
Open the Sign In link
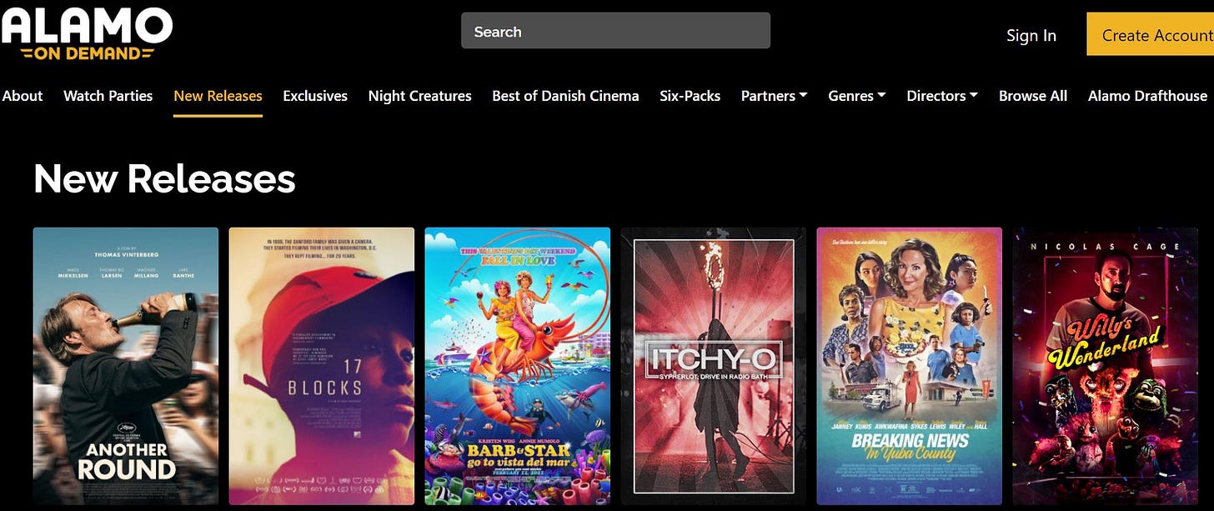pos(1031,35)
